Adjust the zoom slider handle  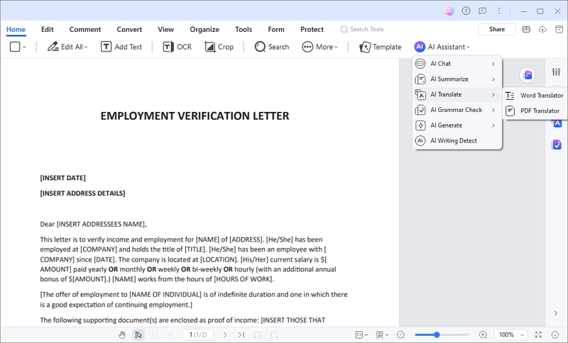437,335
